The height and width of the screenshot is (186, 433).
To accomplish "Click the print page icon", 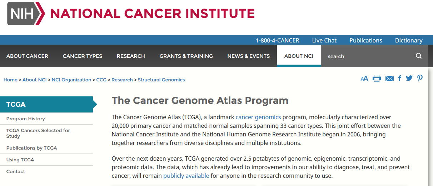I will (377, 79).
